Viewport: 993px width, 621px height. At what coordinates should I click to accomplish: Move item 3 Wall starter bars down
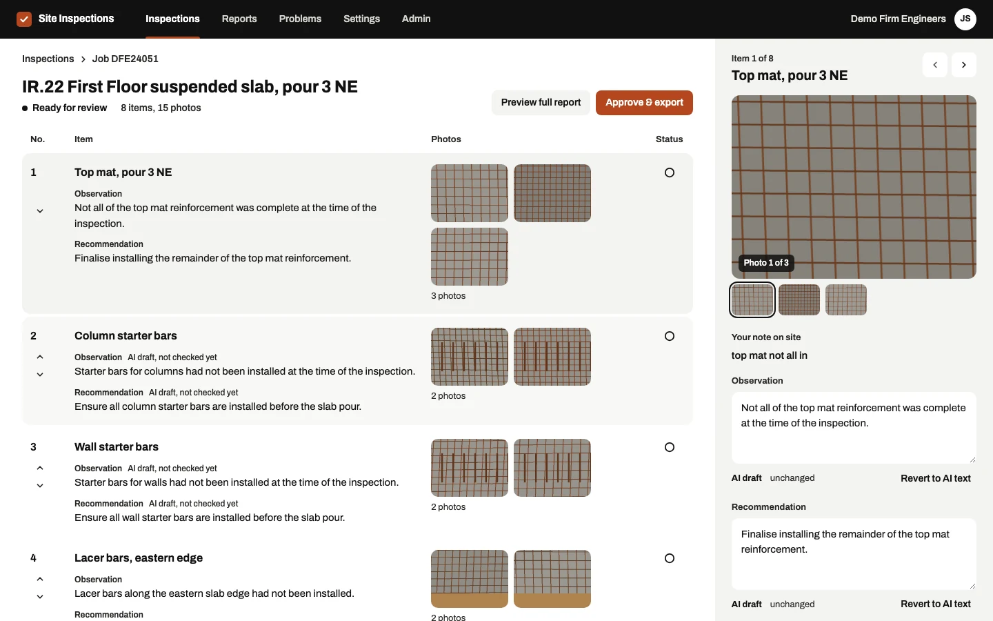tap(40, 486)
